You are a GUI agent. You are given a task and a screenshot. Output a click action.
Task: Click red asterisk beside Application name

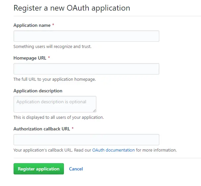pyautogui.click(x=53, y=25)
